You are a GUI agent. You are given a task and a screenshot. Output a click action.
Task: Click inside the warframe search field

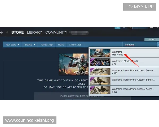(x=139, y=44)
